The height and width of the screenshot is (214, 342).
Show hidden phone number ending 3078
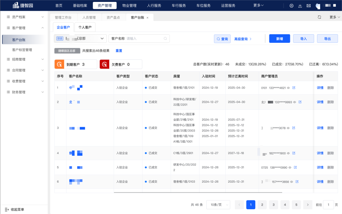click(288, 128)
